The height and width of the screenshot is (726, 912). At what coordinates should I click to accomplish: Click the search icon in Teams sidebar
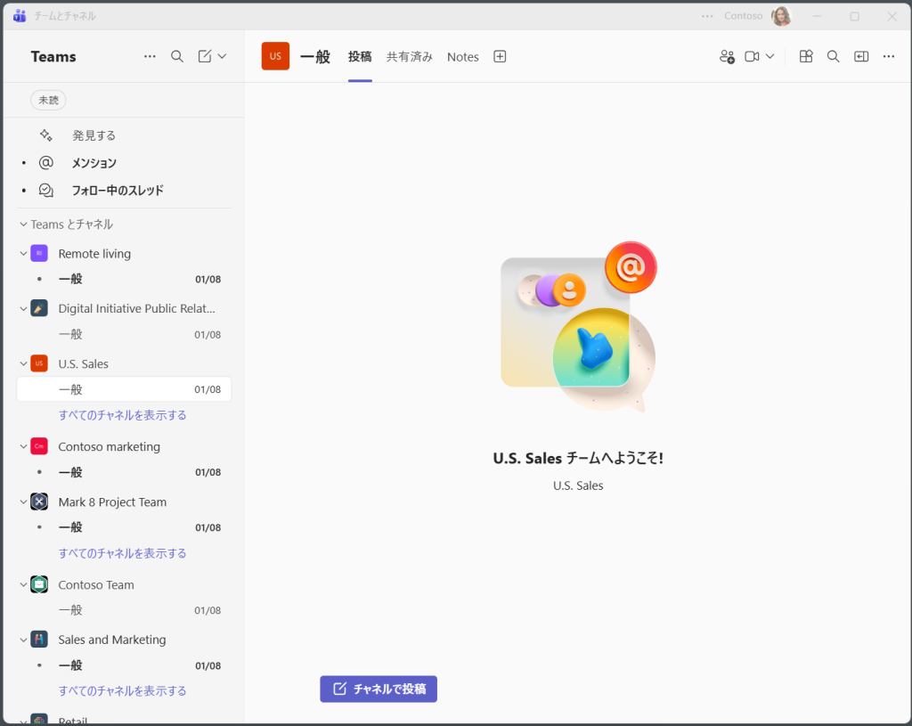tap(177, 56)
